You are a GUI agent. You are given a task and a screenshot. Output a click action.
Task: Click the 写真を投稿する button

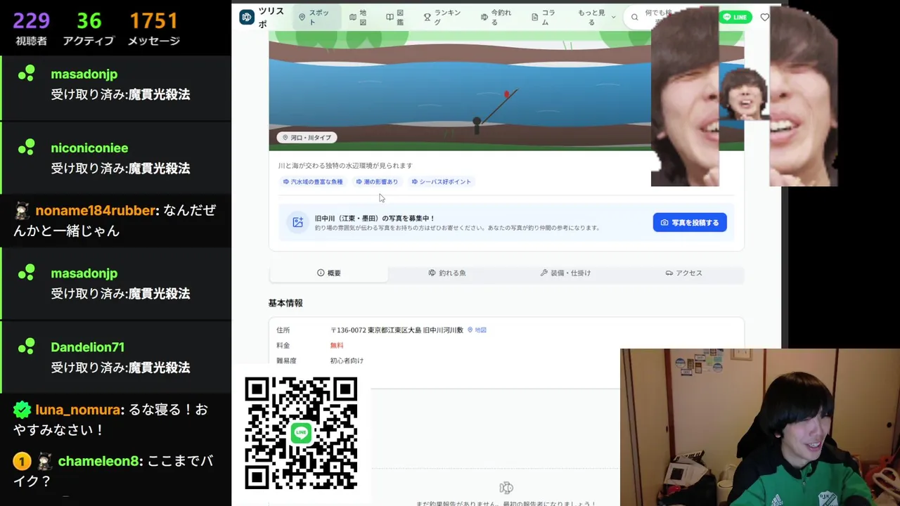690,222
